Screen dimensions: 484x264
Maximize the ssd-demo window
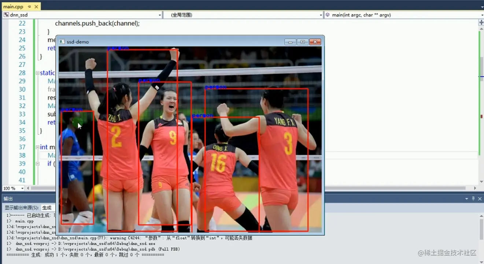point(303,42)
